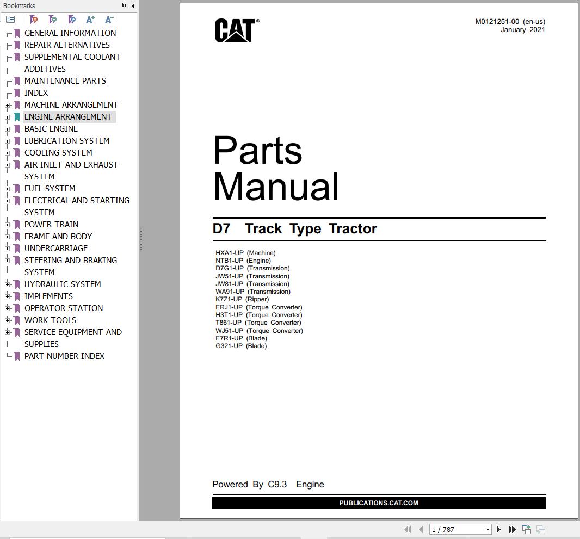The height and width of the screenshot is (539, 580).
Task: Expand the ENGINE ARRANGEMENT bookmark
Action: pyautogui.click(x=7, y=117)
